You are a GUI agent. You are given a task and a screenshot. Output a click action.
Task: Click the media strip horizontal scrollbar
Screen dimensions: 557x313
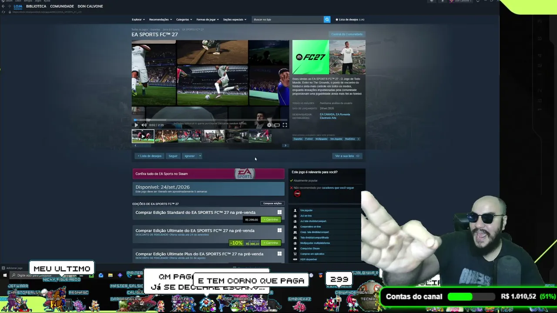point(210,146)
